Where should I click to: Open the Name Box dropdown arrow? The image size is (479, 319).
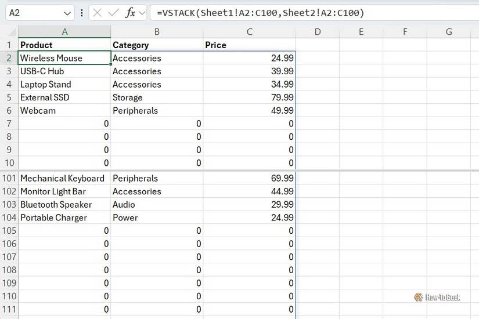click(67, 13)
